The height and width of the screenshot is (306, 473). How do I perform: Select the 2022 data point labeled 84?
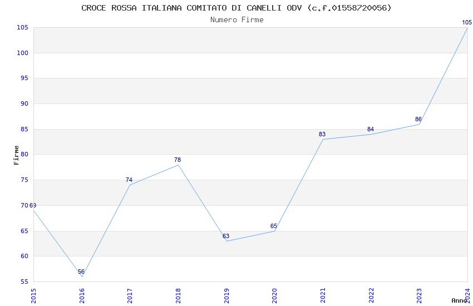[371, 134]
